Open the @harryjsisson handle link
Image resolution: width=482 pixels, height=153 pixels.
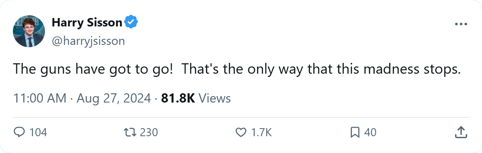(88, 41)
